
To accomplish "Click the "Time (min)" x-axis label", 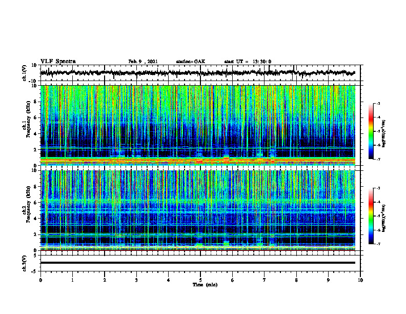I will coord(205,285).
